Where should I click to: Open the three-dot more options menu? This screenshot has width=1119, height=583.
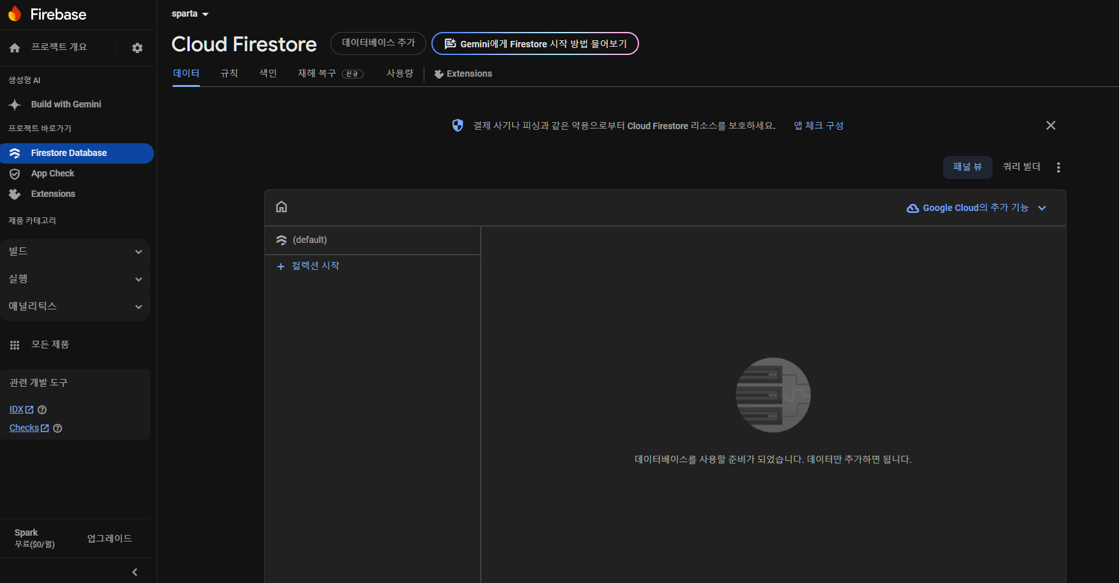pos(1058,167)
